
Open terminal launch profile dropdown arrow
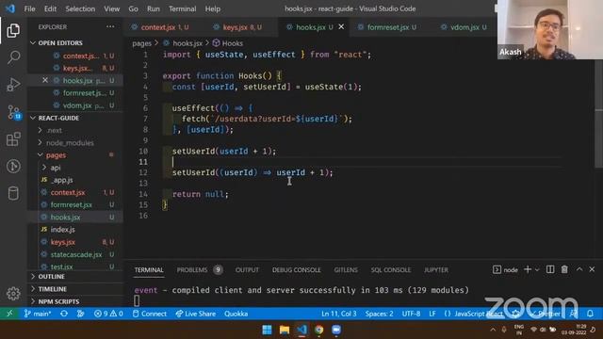(x=537, y=269)
